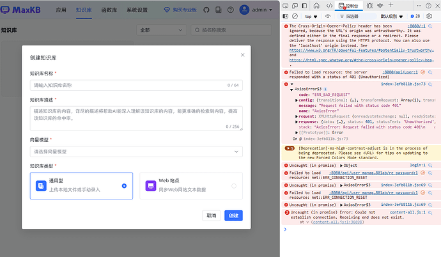The height and width of the screenshot is (257, 441).
Task: Open the :8080/api/user:1 source link
Action: tap(400, 72)
